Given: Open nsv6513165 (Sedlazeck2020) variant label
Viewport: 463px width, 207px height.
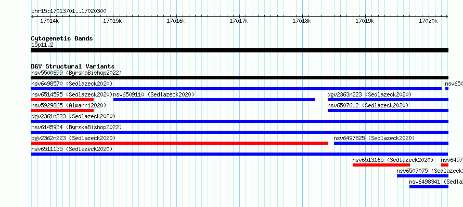Looking at the screenshot, I should coord(393,160).
